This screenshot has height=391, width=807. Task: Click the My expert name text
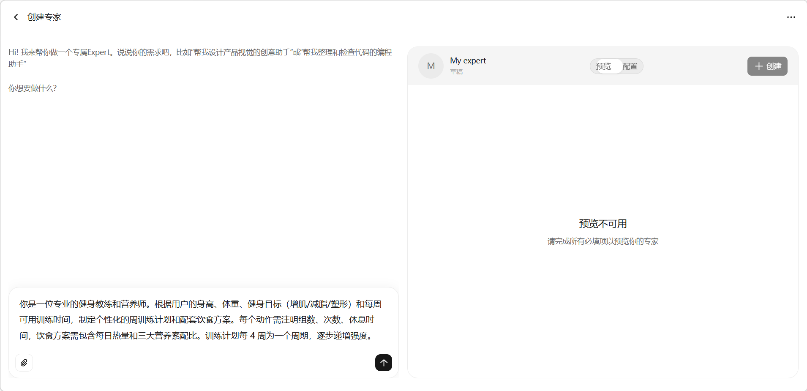pyautogui.click(x=468, y=60)
